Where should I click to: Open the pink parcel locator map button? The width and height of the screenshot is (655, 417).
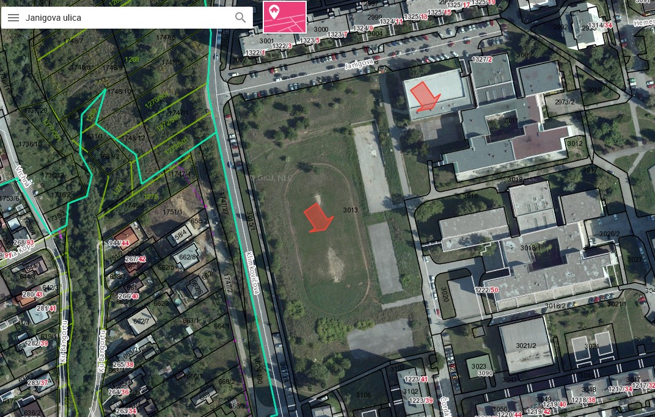click(x=285, y=16)
